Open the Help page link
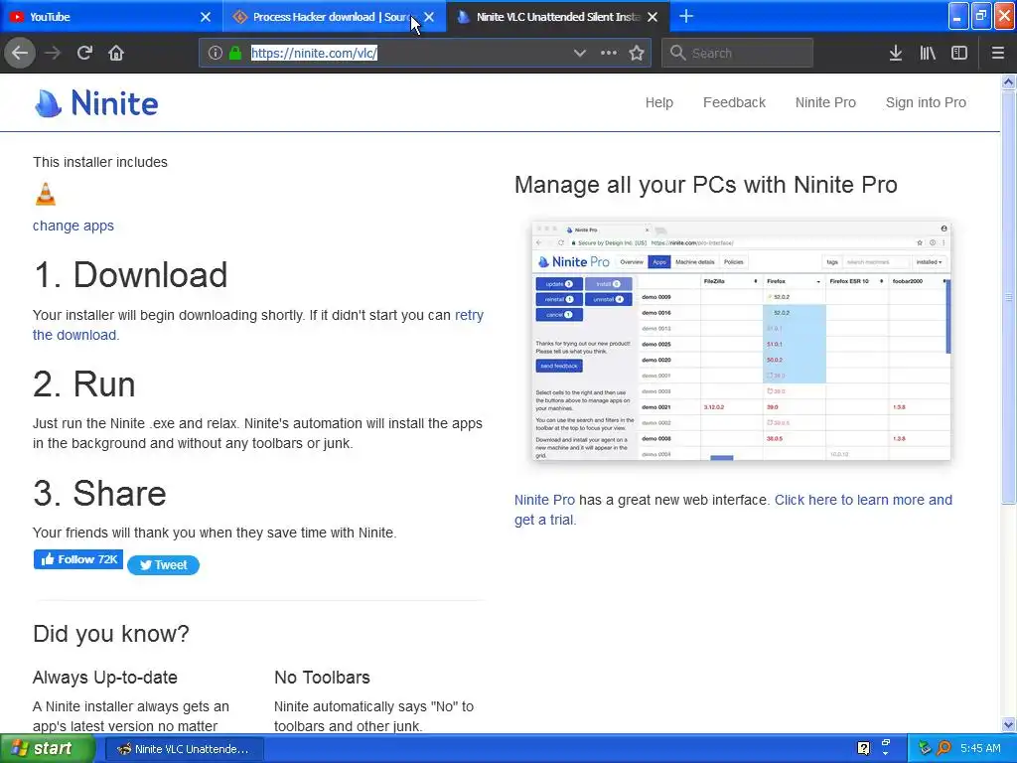The height and width of the screenshot is (763, 1017). [659, 102]
